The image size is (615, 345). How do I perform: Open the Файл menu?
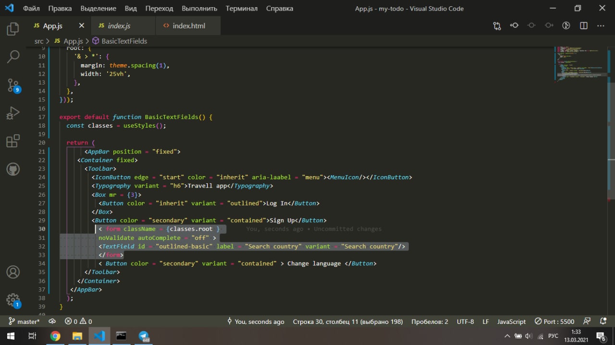(x=31, y=8)
